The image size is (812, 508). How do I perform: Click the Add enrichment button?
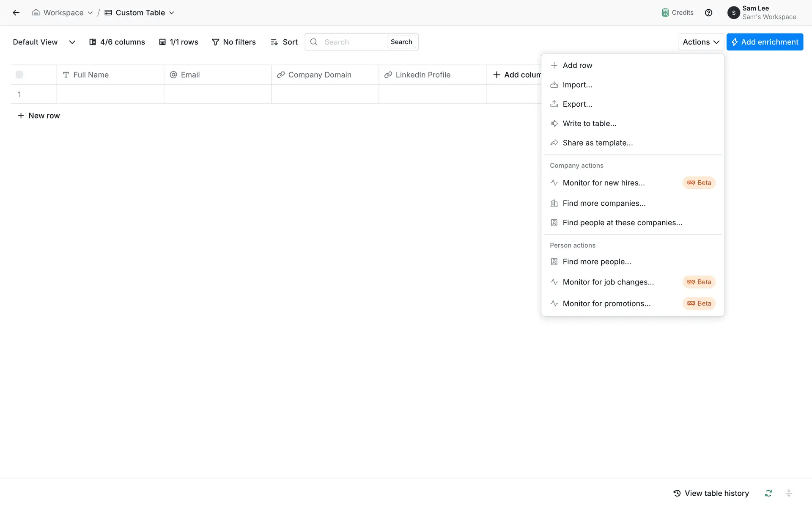765,42
